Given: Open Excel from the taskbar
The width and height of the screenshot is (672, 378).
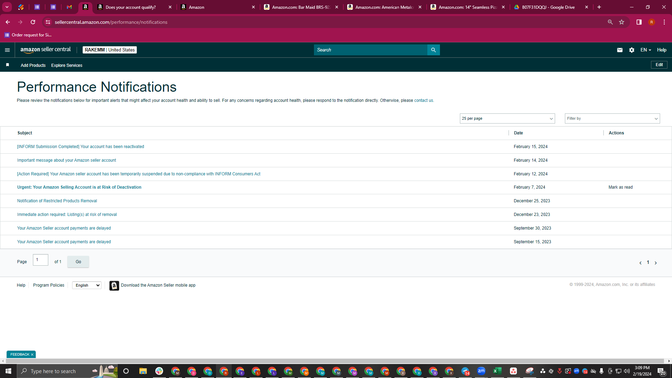Looking at the screenshot, I should pos(497,371).
